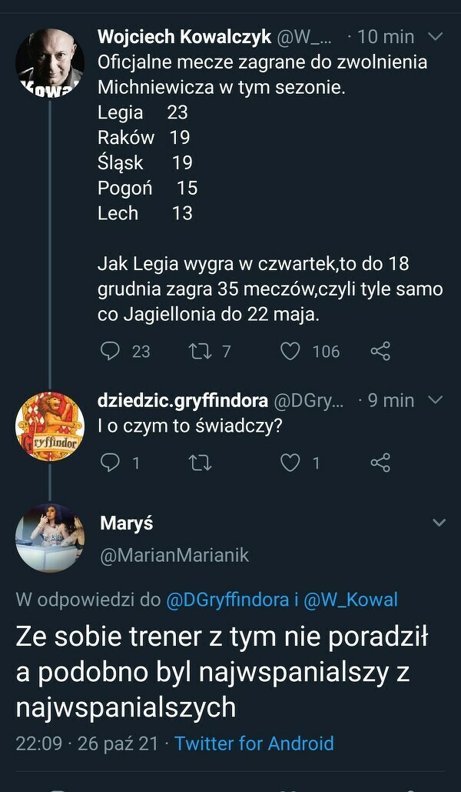Open Wojciech Kowalczyk's profile name
This screenshot has width=461, height=792.
tap(184, 37)
